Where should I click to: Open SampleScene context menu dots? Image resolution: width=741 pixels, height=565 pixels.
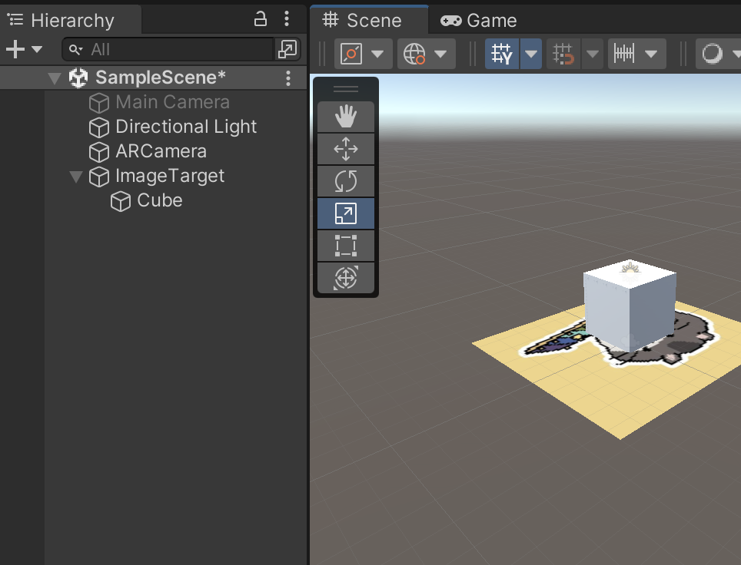click(288, 78)
